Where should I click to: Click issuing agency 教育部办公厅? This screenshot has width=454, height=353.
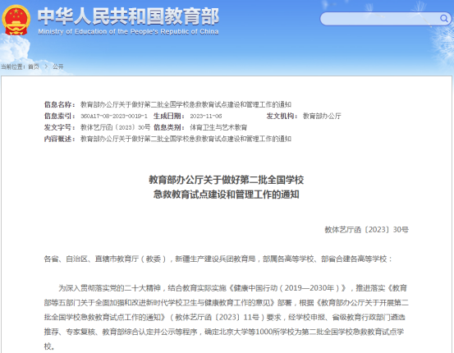tap(322, 116)
